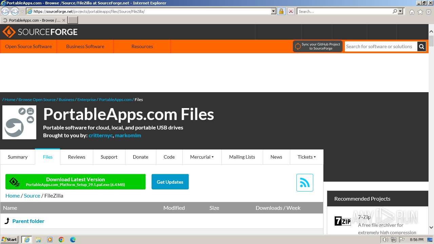Go to the Reviews tab
Viewport: 434px width, 244px height.
[x=77, y=157]
